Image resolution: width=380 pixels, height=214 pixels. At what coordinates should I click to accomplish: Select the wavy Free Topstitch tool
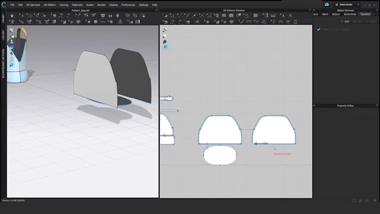click(x=256, y=22)
